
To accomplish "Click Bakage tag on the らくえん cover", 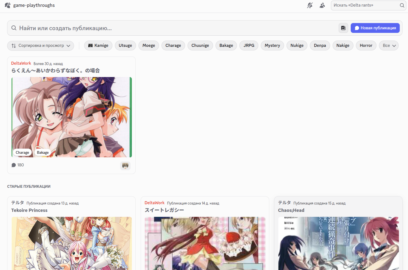I will click(x=43, y=152).
